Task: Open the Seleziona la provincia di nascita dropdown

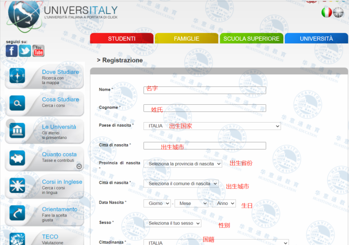Action: [183, 164]
